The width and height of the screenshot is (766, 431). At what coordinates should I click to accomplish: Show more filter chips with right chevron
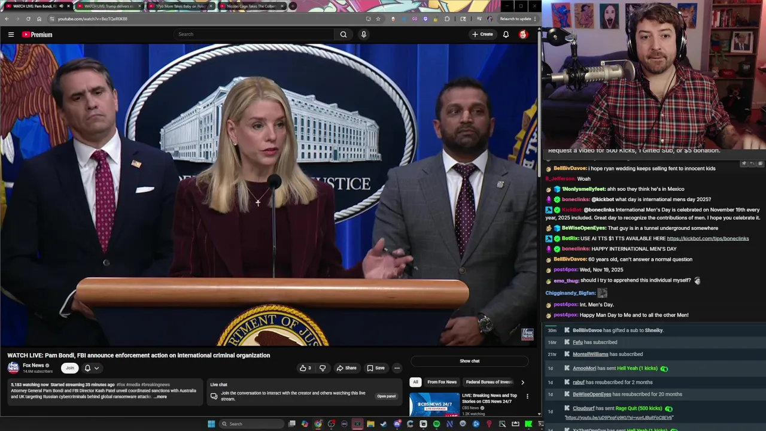click(x=522, y=382)
